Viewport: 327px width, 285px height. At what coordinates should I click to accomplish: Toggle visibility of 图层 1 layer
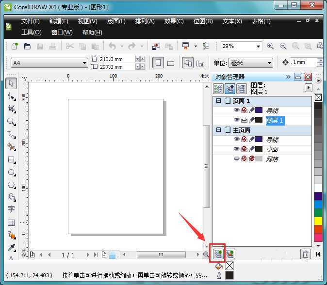point(236,120)
